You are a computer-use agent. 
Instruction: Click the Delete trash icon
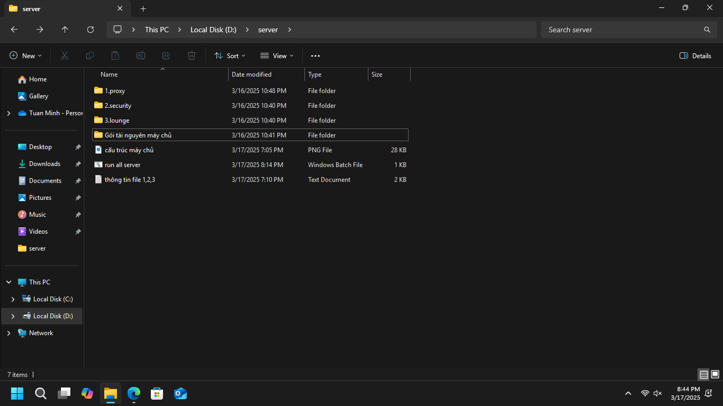[192, 56]
